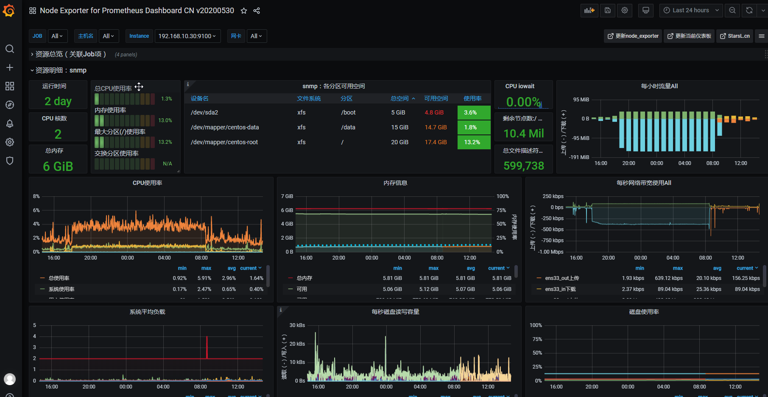Open 内存信息 panel title menu
The height and width of the screenshot is (397, 768).
click(x=395, y=183)
